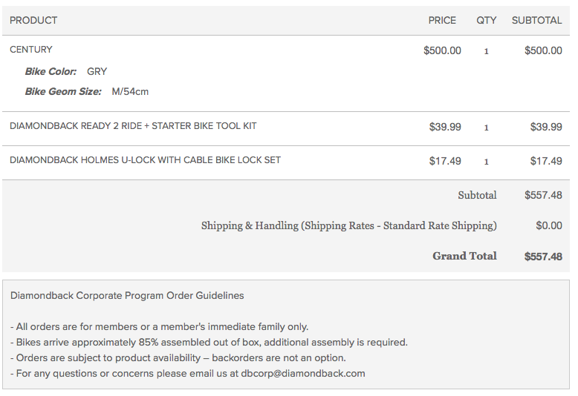Click the $39.99 price of the tool kit
This screenshot has width=578, height=396.
pyautogui.click(x=445, y=127)
